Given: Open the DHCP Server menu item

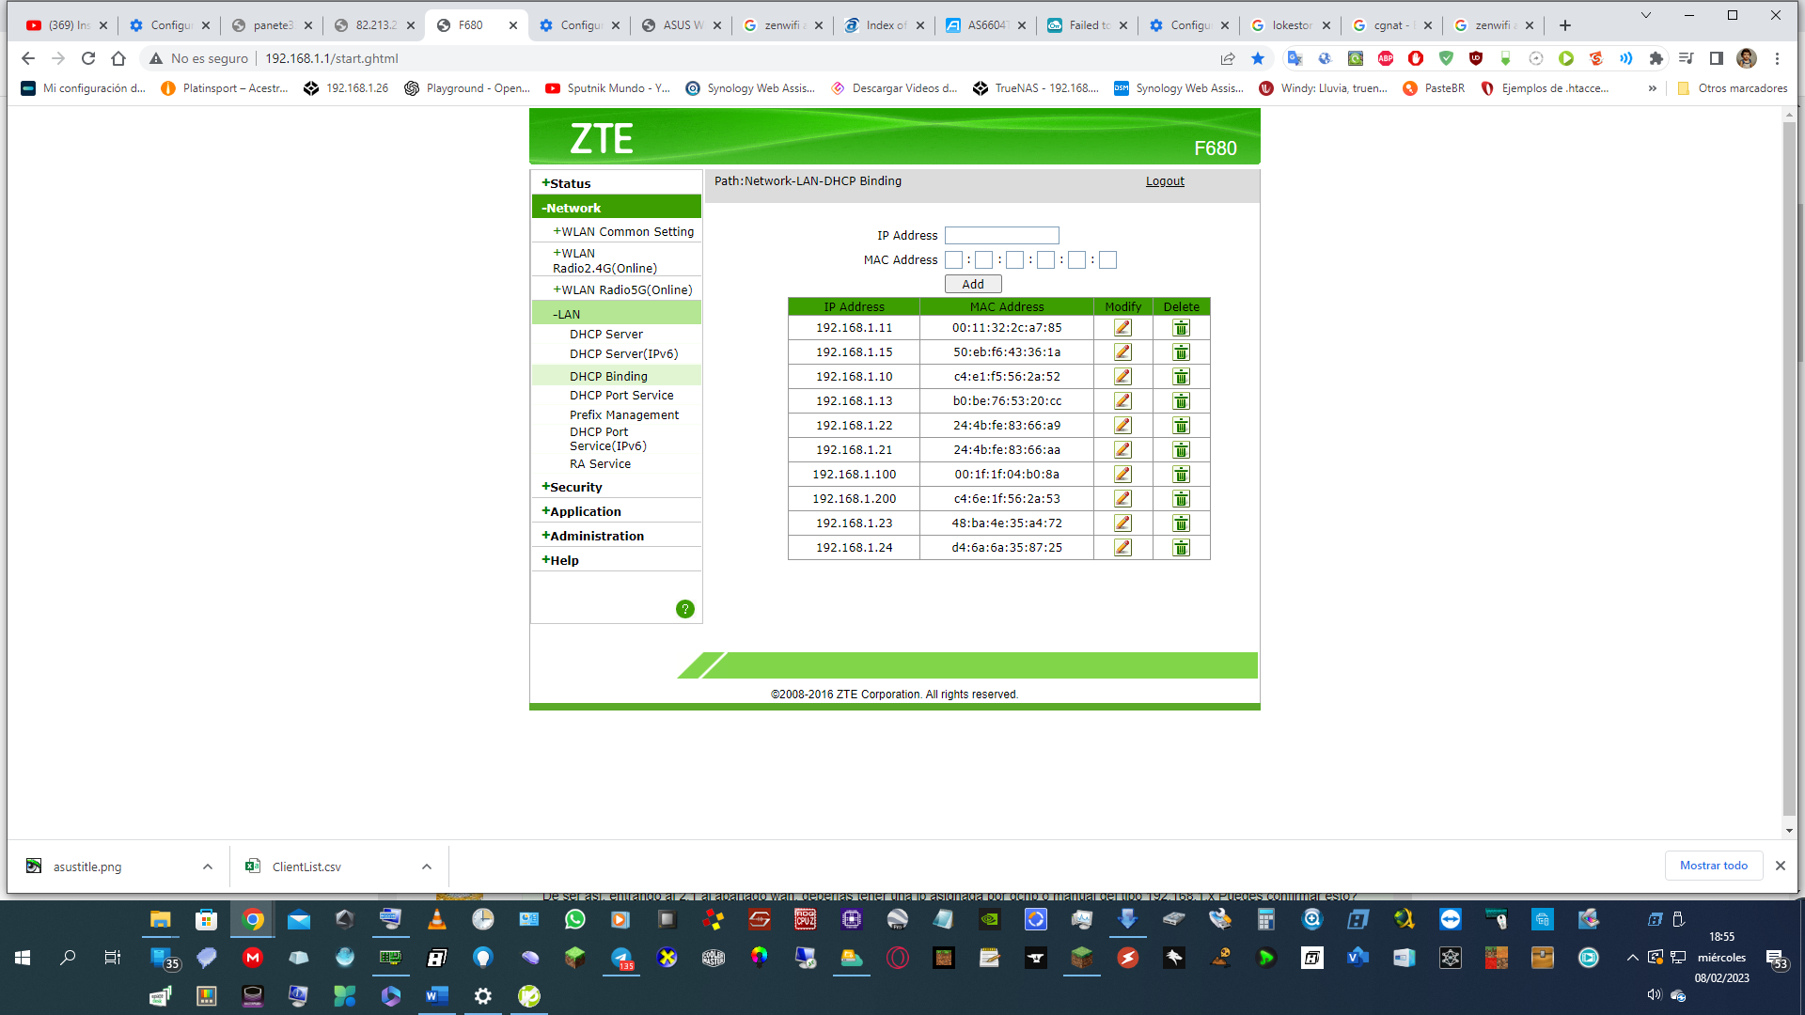Looking at the screenshot, I should (605, 334).
